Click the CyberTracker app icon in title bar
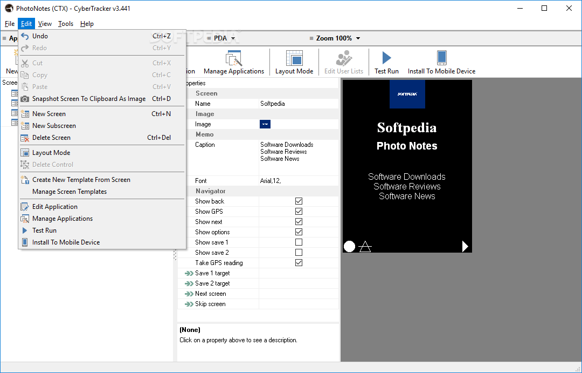Image resolution: width=582 pixels, height=373 pixels. (9, 8)
